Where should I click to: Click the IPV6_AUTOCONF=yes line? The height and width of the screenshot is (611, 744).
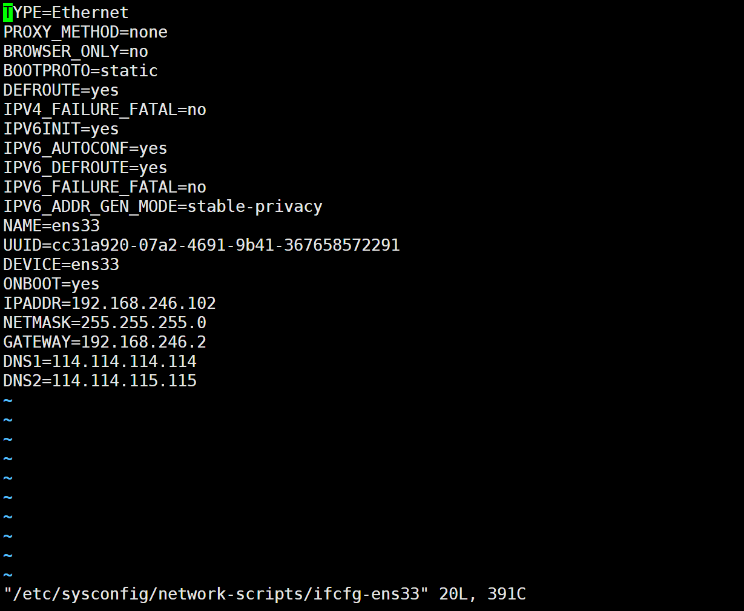pyautogui.click(x=85, y=148)
